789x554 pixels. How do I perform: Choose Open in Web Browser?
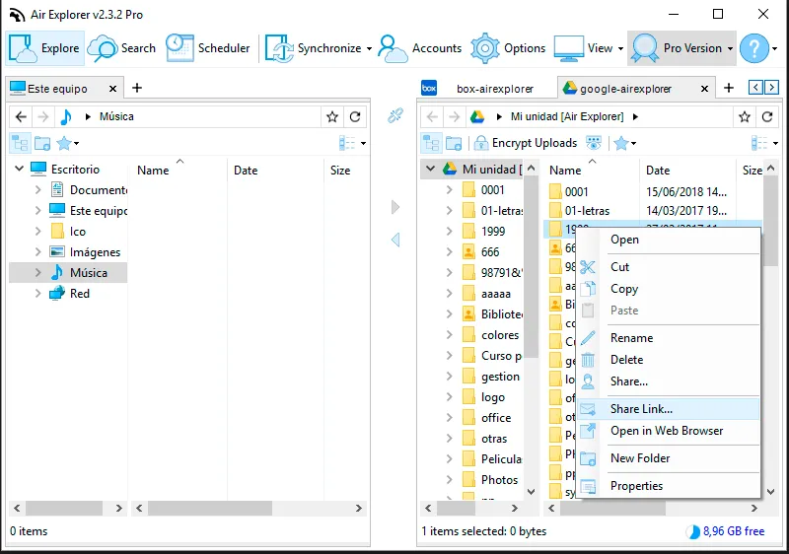(x=668, y=431)
